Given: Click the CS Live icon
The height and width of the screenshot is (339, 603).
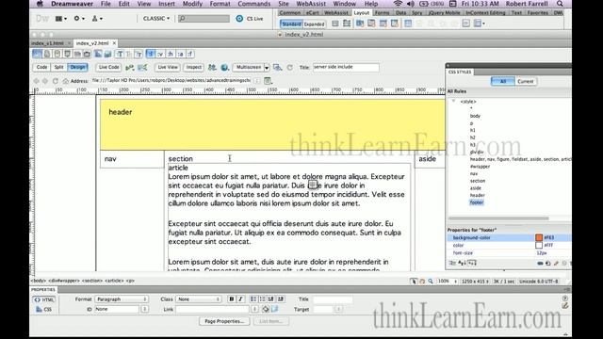Looking at the screenshot, I should pyautogui.click(x=239, y=19).
